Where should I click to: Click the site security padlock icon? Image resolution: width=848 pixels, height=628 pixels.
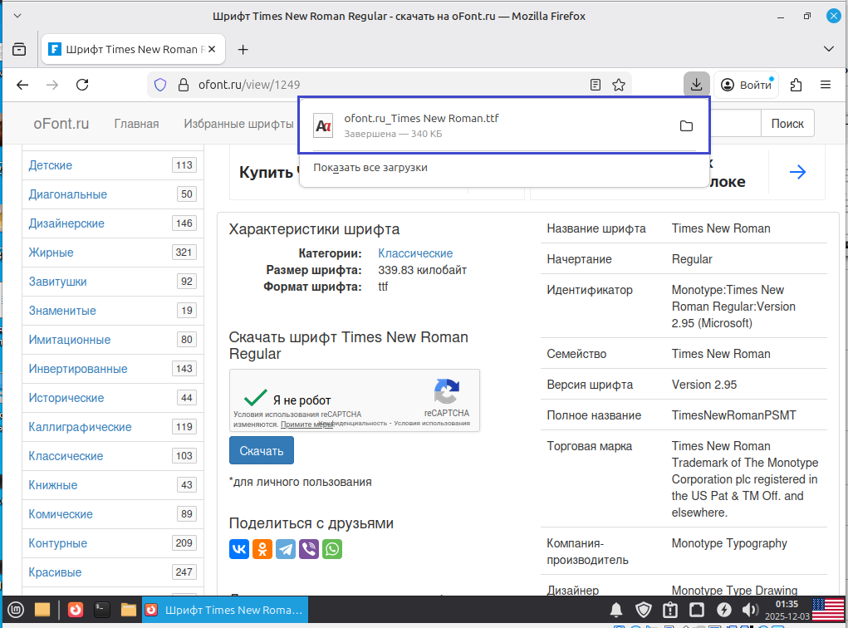(x=184, y=85)
